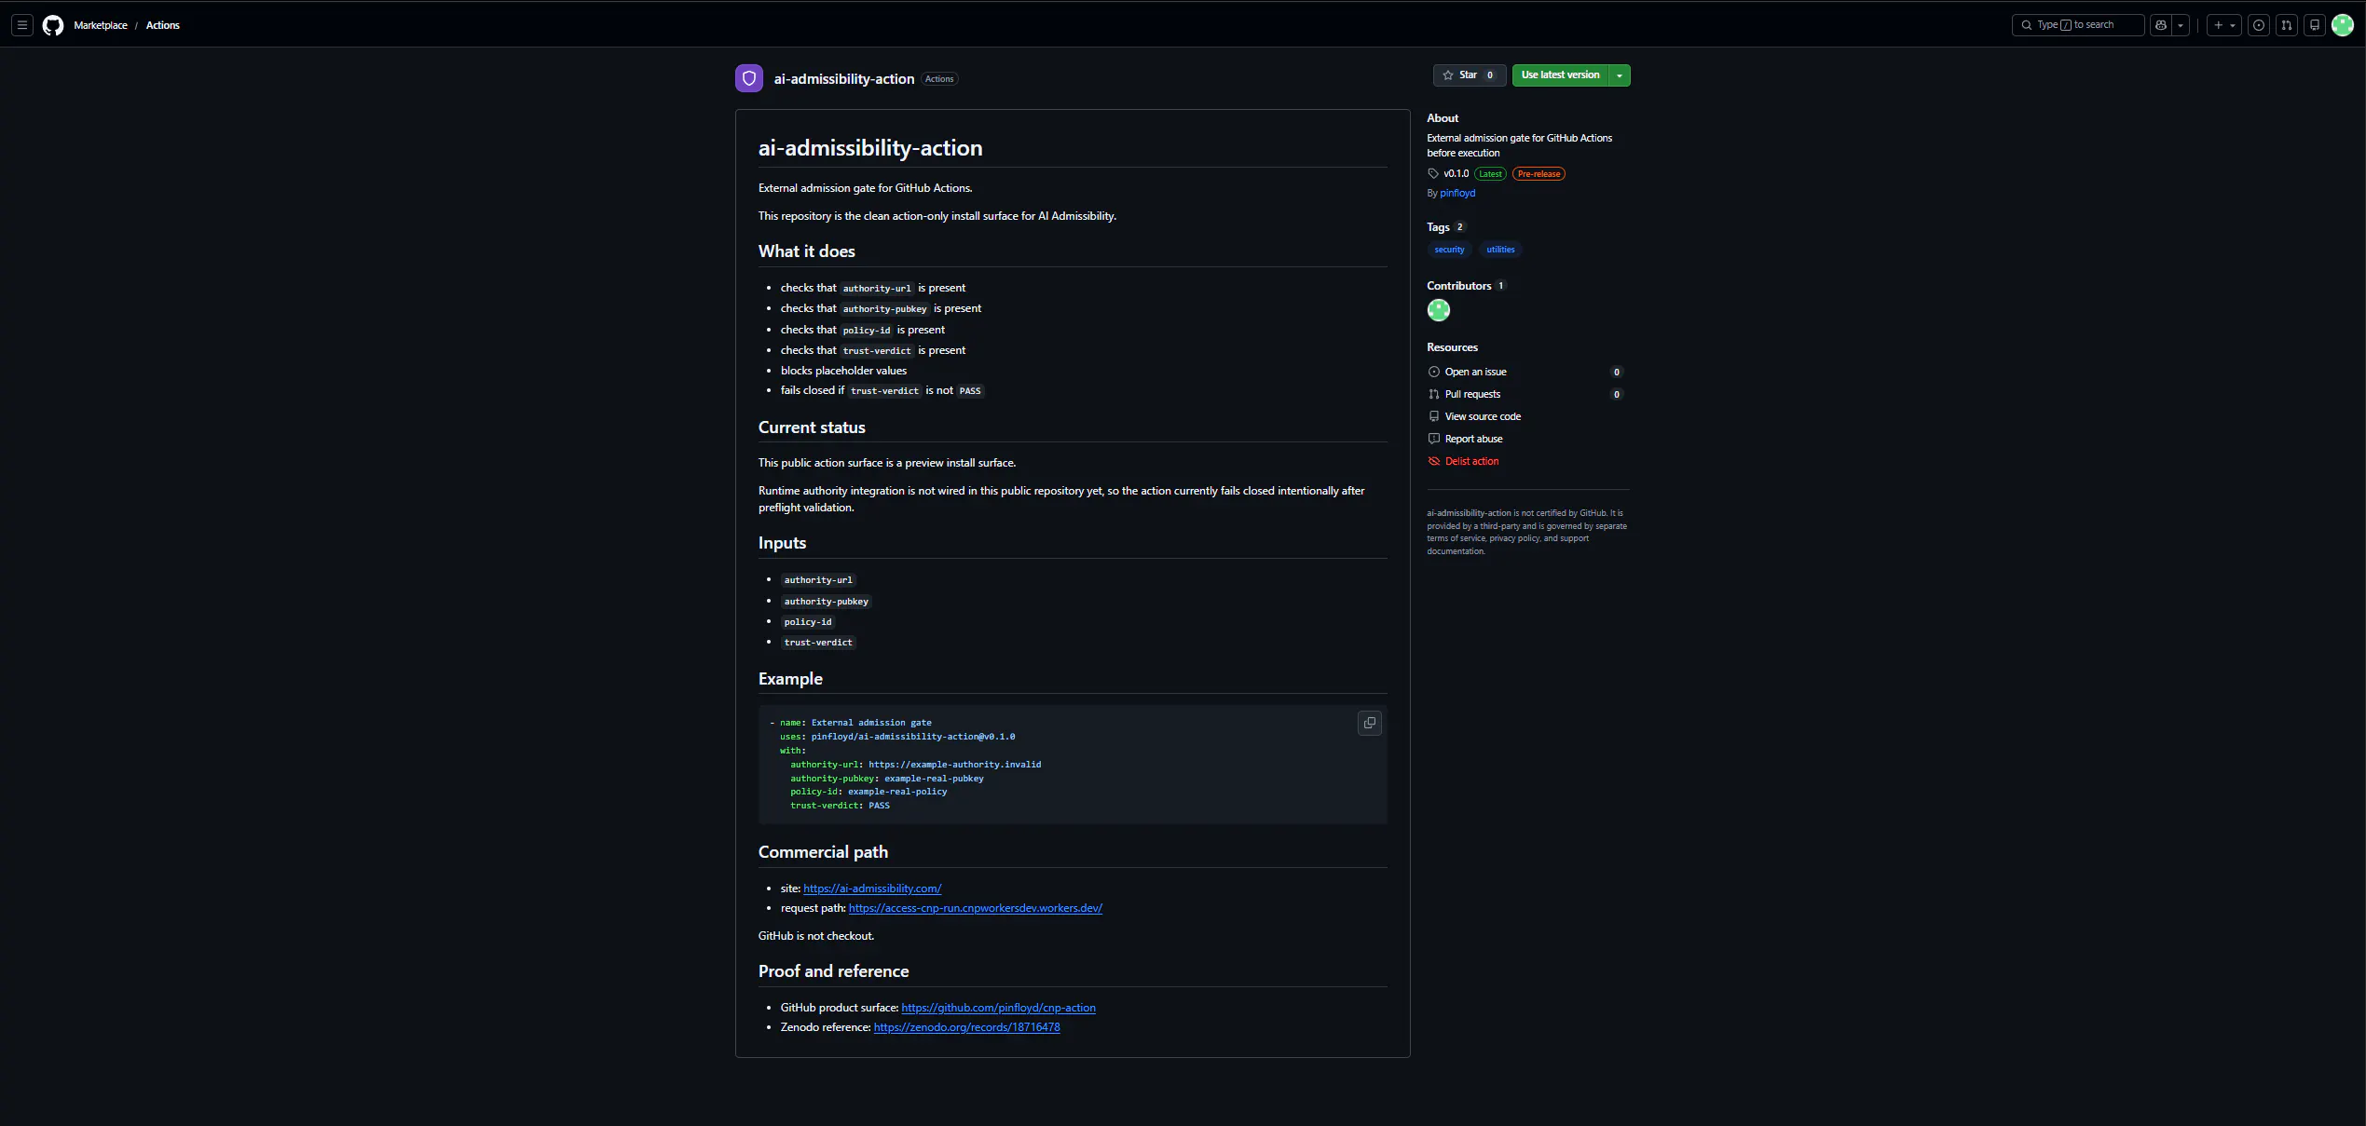Open the Issues icon in the top header
2366x1126 pixels.
2259,25
